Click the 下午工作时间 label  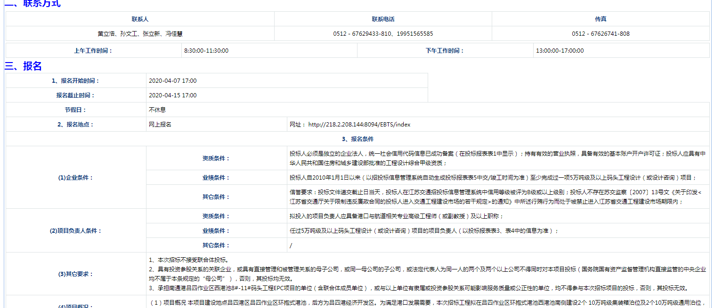click(445, 51)
